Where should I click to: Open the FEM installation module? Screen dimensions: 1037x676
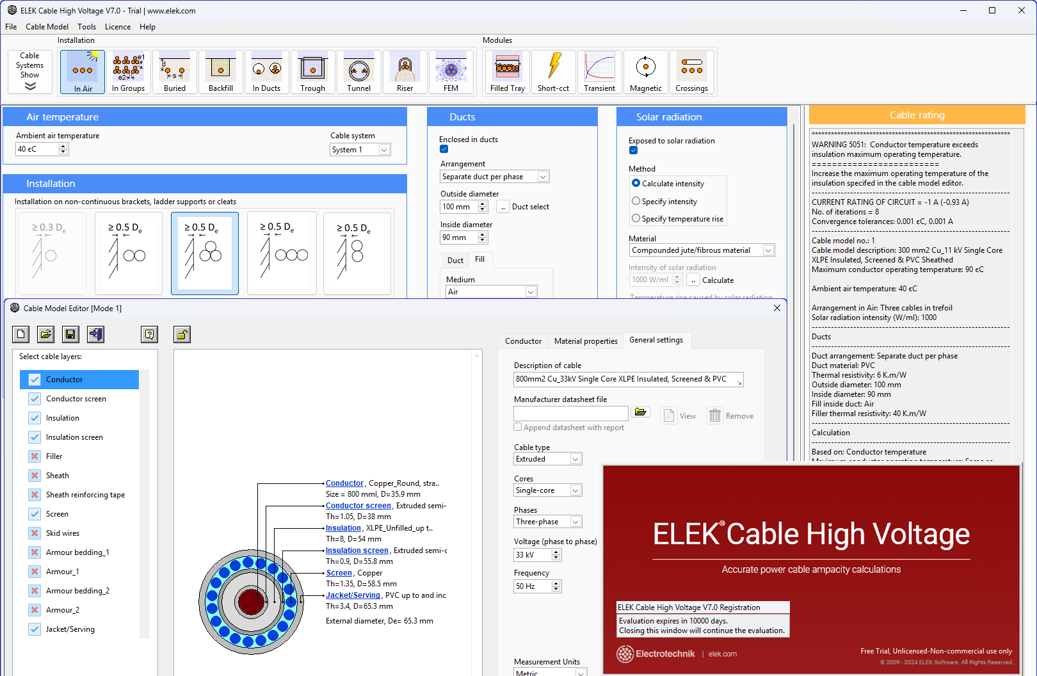tap(451, 72)
